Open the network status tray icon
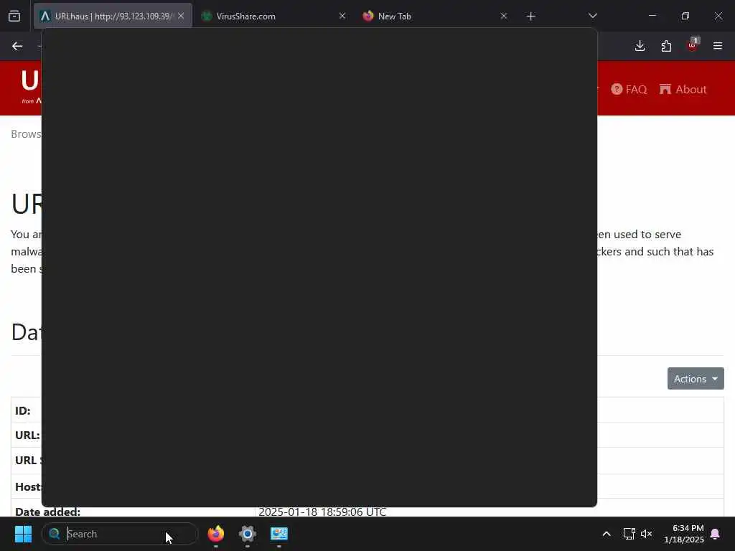Viewport: 735px width, 551px height. click(629, 534)
